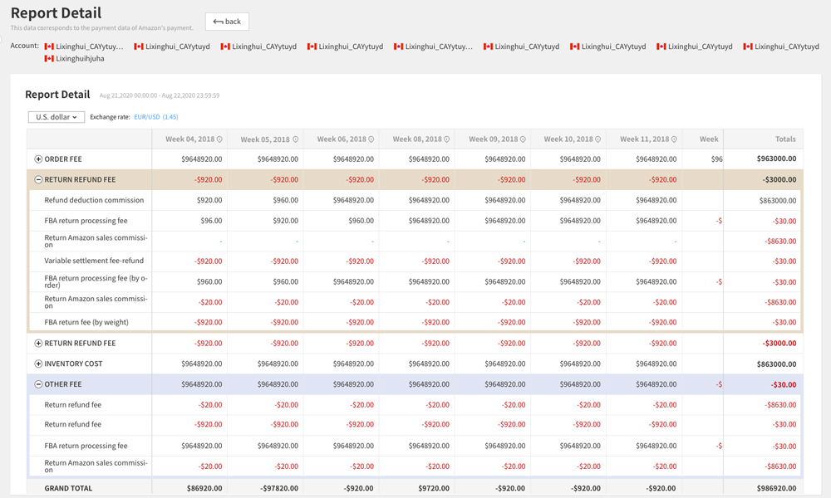The height and width of the screenshot is (498, 831).
Task: Open the EUR/USD exchange rate link
Action: tap(155, 117)
